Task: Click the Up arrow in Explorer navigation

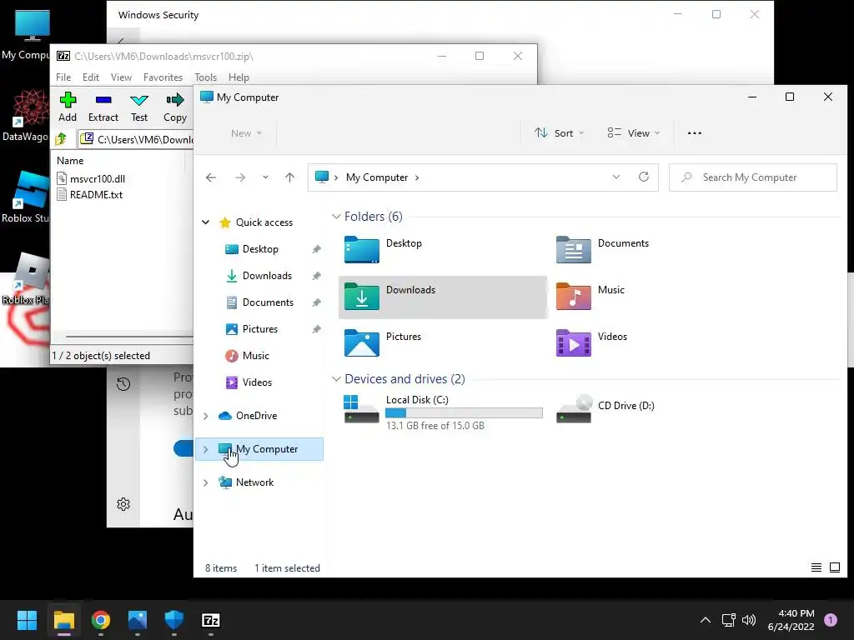Action: [x=289, y=177]
